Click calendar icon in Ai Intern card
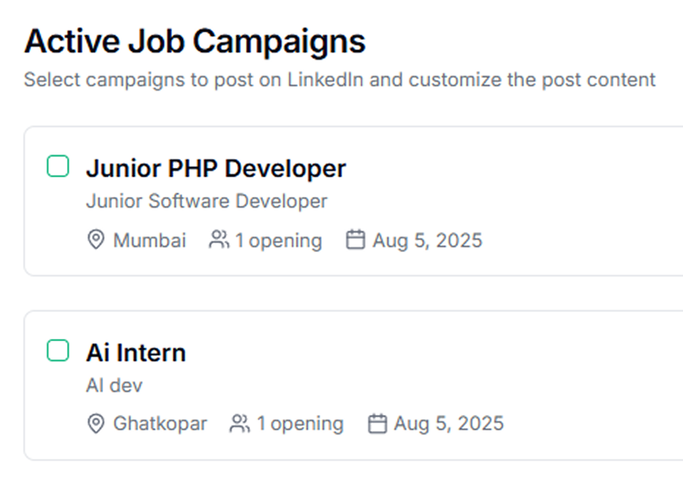The image size is (683, 490). pyautogui.click(x=377, y=424)
